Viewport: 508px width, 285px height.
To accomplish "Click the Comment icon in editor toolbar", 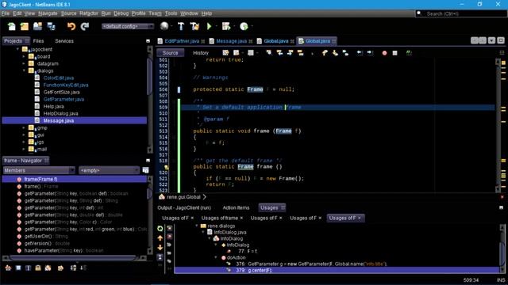I will (409, 53).
